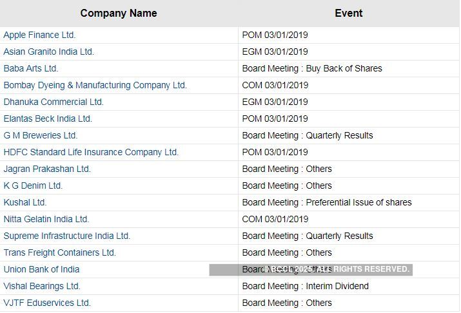Select the Vishal Bearings Ltd. link
This screenshot has width=461, height=313.
click(42, 286)
